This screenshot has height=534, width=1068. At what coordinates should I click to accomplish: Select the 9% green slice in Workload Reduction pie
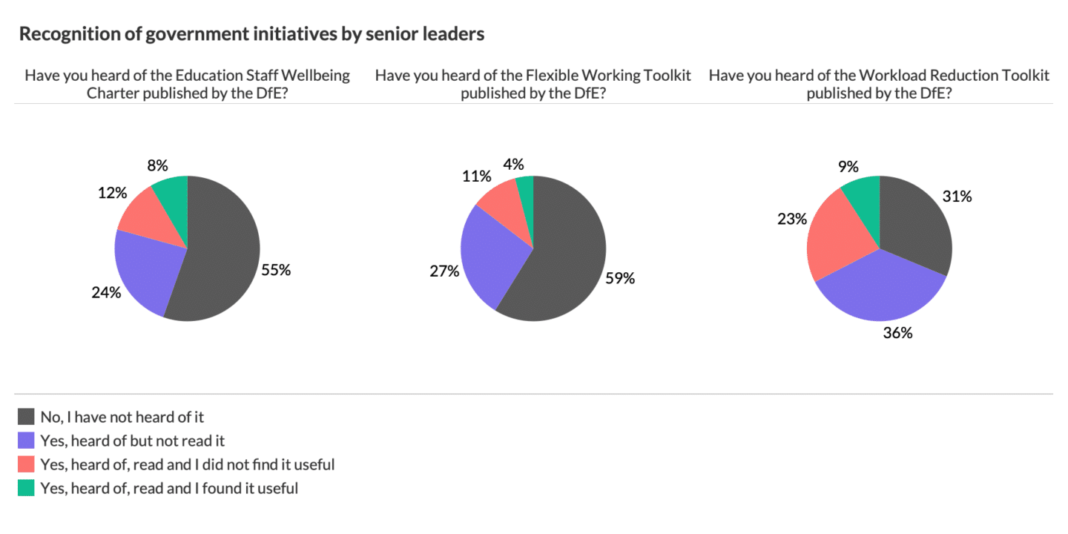863,196
